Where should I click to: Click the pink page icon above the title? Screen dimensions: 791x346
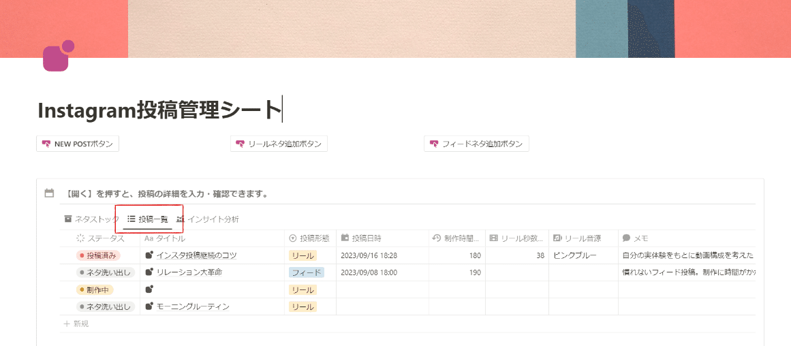pos(59,56)
